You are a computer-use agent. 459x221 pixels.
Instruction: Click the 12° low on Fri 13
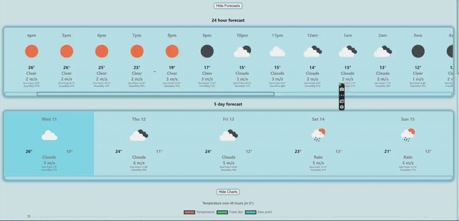click(249, 151)
